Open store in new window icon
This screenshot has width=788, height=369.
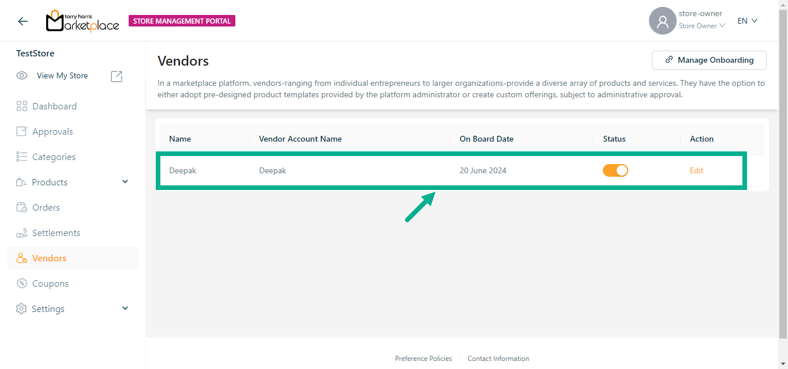tap(117, 76)
